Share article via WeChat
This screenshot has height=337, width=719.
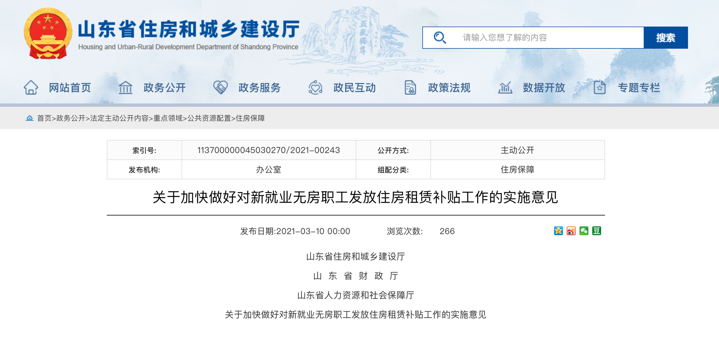click(584, 231)
